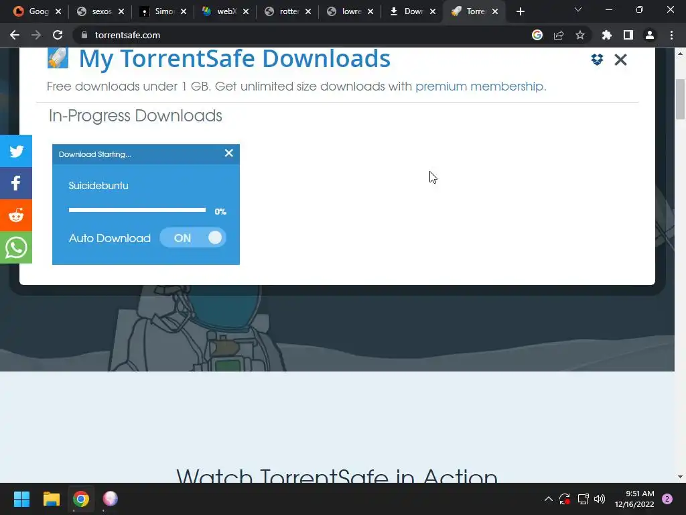Click the scrollbar down arrow
This screenshot has height=515, width=686.
coord(680,477)
